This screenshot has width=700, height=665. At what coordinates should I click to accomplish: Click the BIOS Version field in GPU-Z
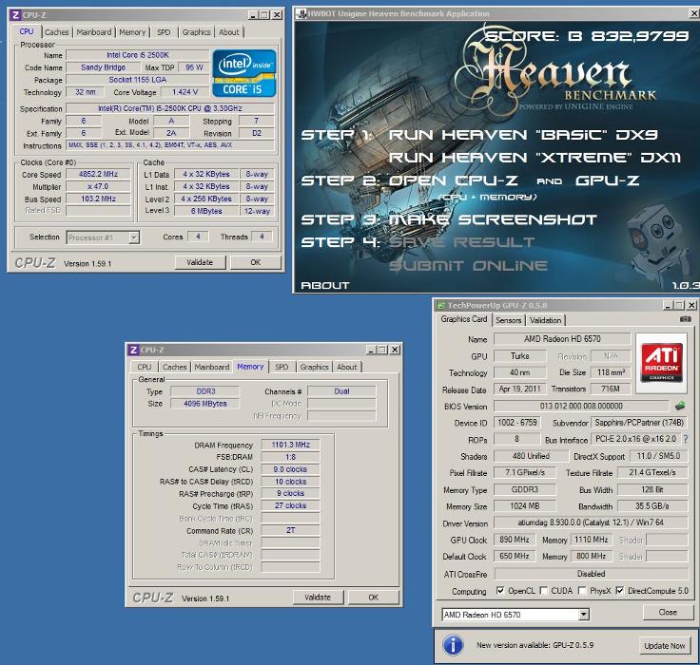pyautogui.click(x=581, y=406)
